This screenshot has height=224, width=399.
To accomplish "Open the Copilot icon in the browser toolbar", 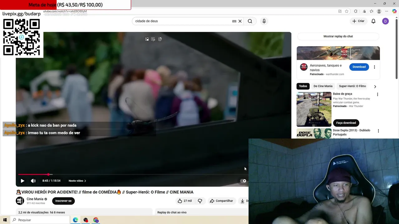I will (394, 11).
